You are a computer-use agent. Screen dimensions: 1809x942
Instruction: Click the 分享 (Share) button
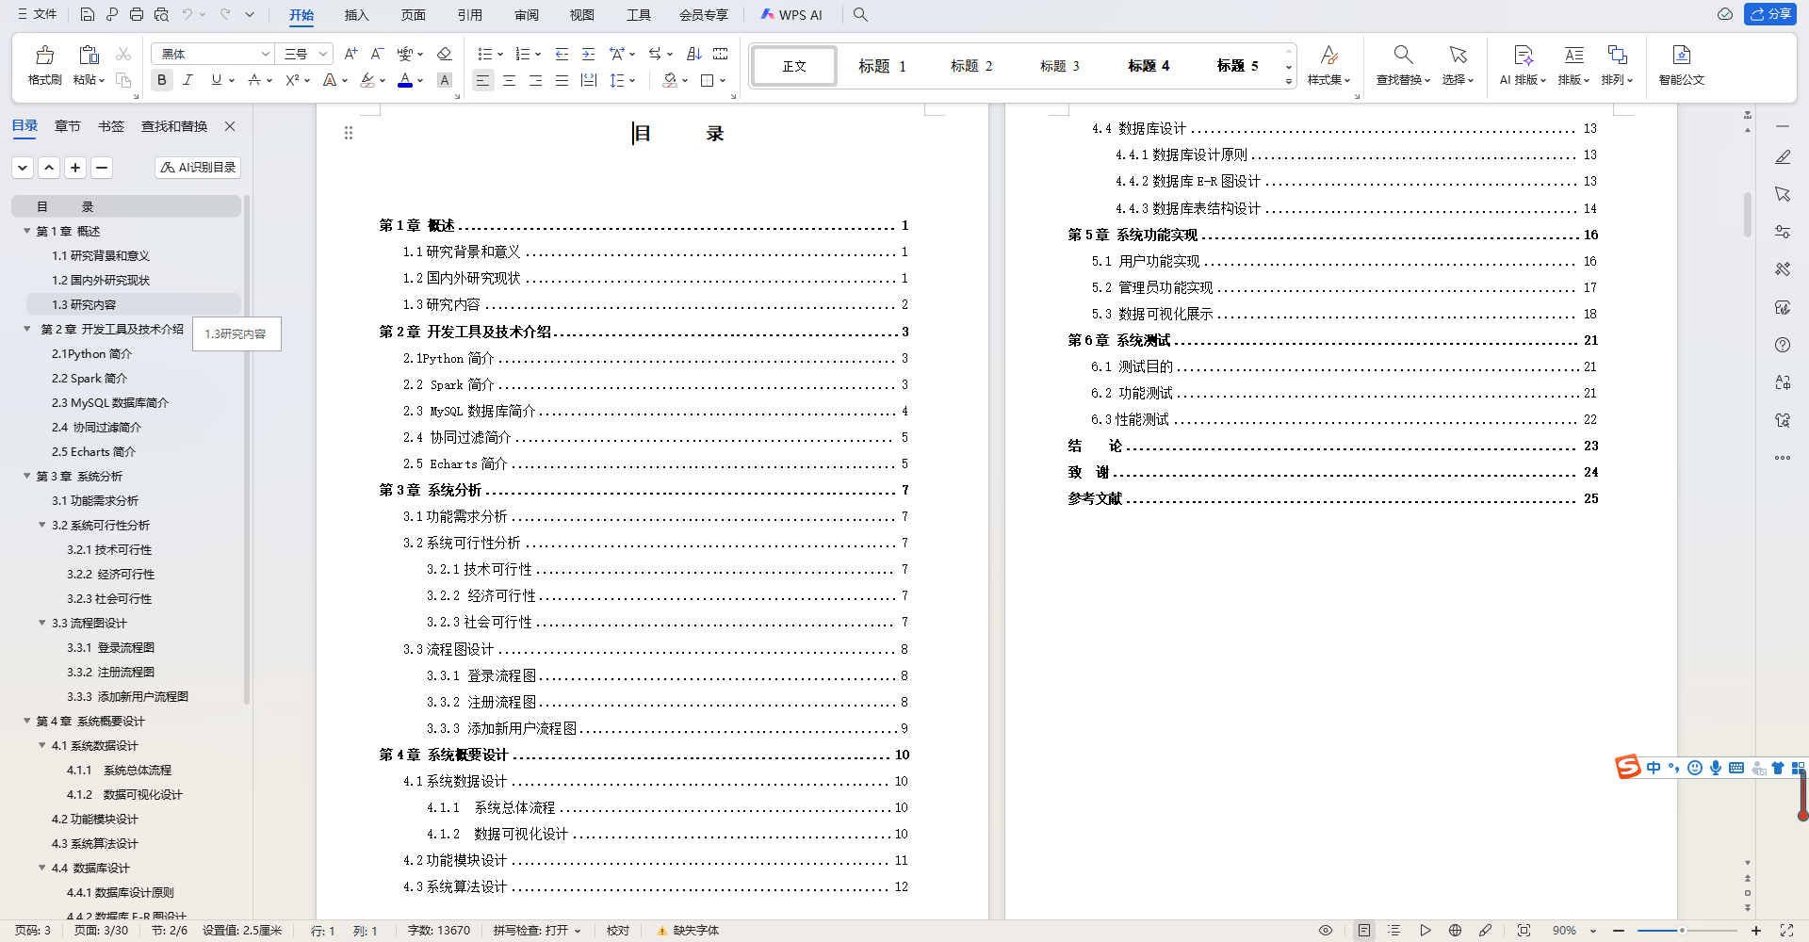coord(1770,14)
